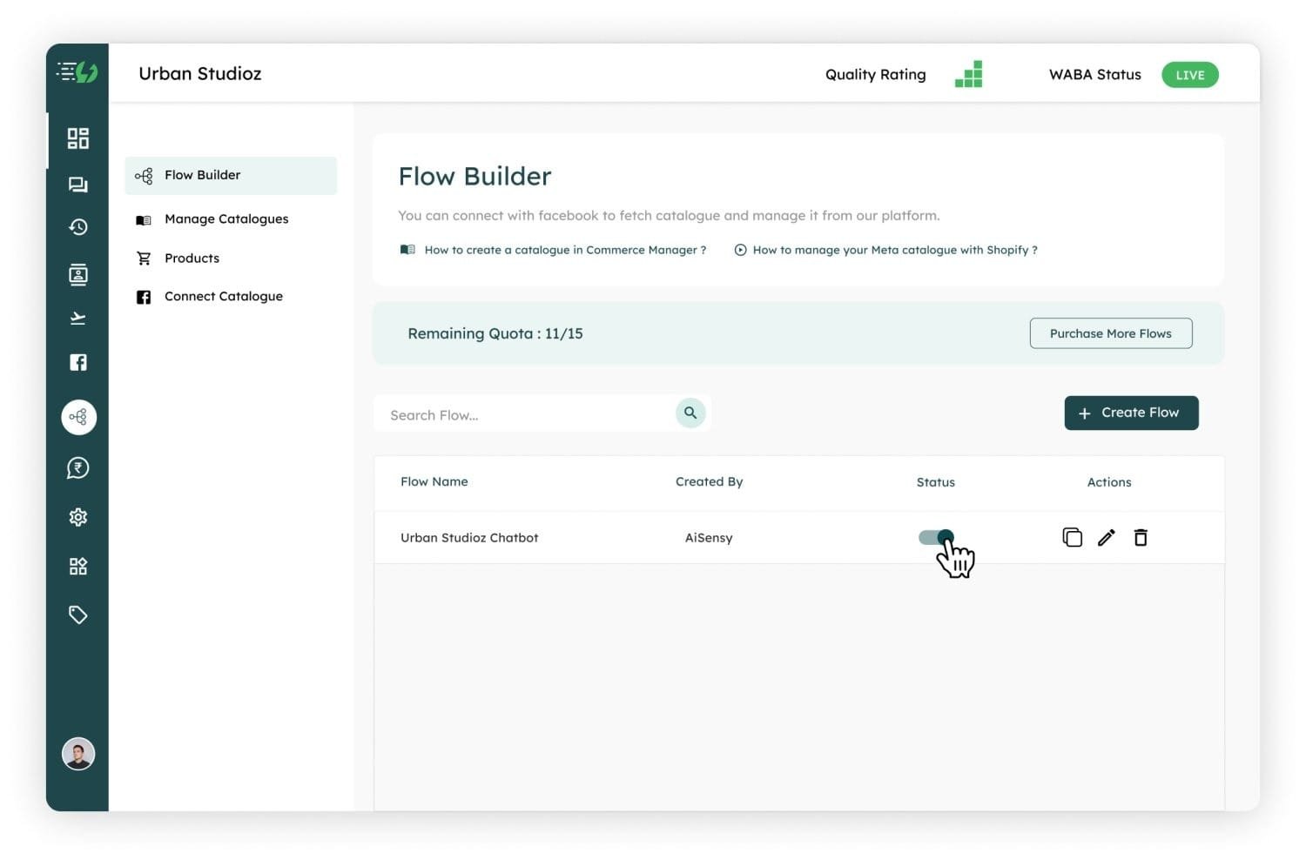Click the Create Flow button
Image resolution: width=1306 pixels, height=860 pixels.
tap(1131, 413)
